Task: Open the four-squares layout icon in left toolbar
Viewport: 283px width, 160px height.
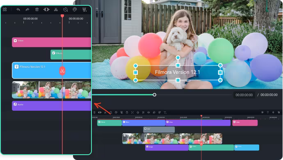Action: click(5, 9)
